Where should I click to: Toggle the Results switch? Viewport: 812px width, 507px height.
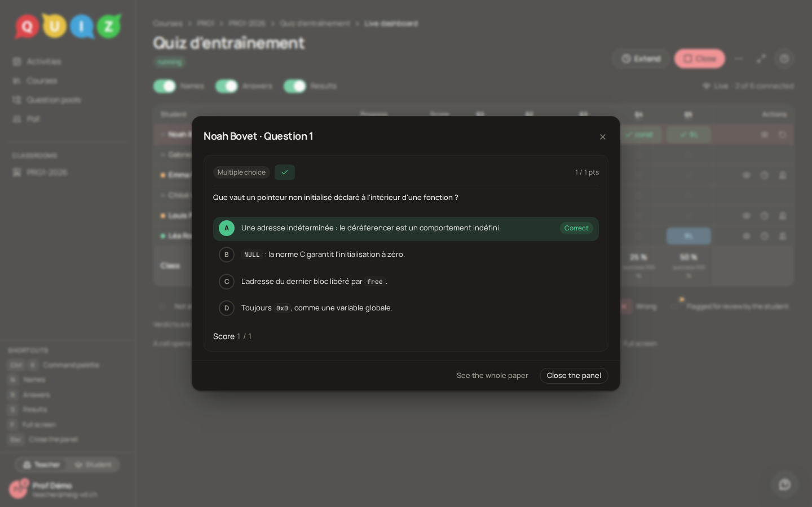point(295,86)
